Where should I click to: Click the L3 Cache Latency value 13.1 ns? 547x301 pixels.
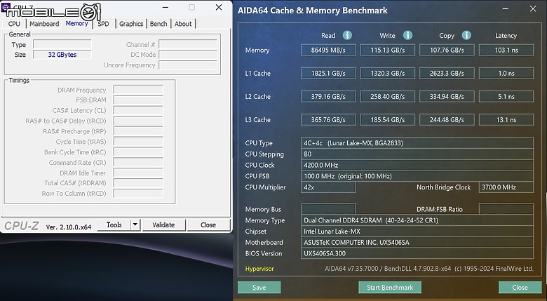(x=506, y=120)
